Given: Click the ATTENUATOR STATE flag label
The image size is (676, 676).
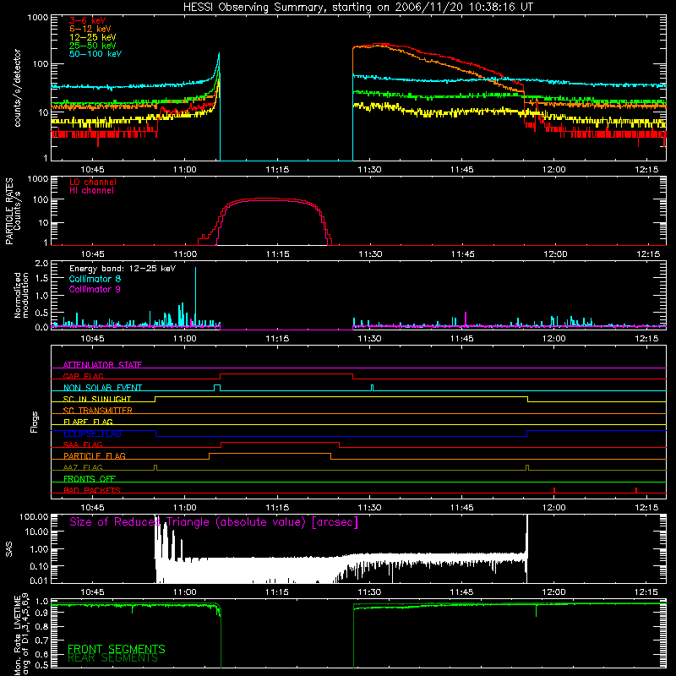Looking at the screenshot, I should pos(102,365).
